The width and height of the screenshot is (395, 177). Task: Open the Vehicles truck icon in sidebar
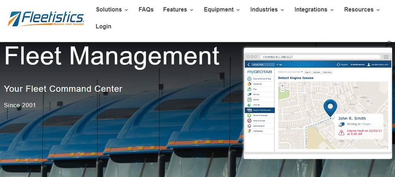coord(249,94)
